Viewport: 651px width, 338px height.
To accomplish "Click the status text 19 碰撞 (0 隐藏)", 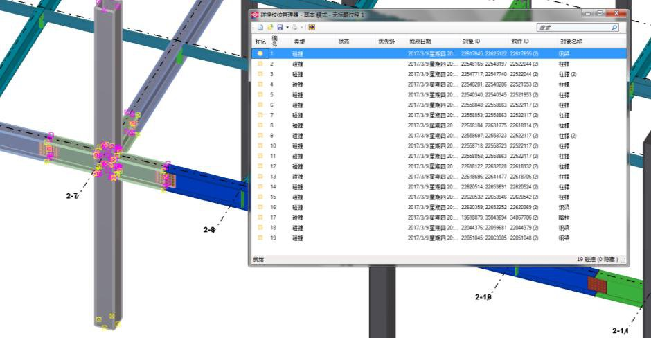I will (597, 259).
